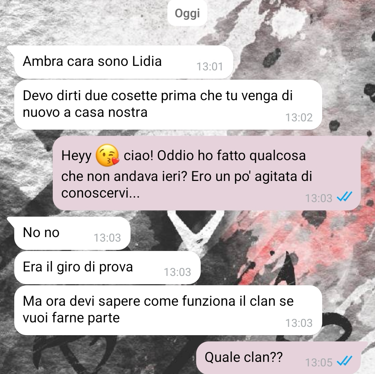Image resolution: width=375 pixels, height=374 pixels.
Task: Tap the word 'conoscervi...' in sent message
Action: tap(100, 193)
